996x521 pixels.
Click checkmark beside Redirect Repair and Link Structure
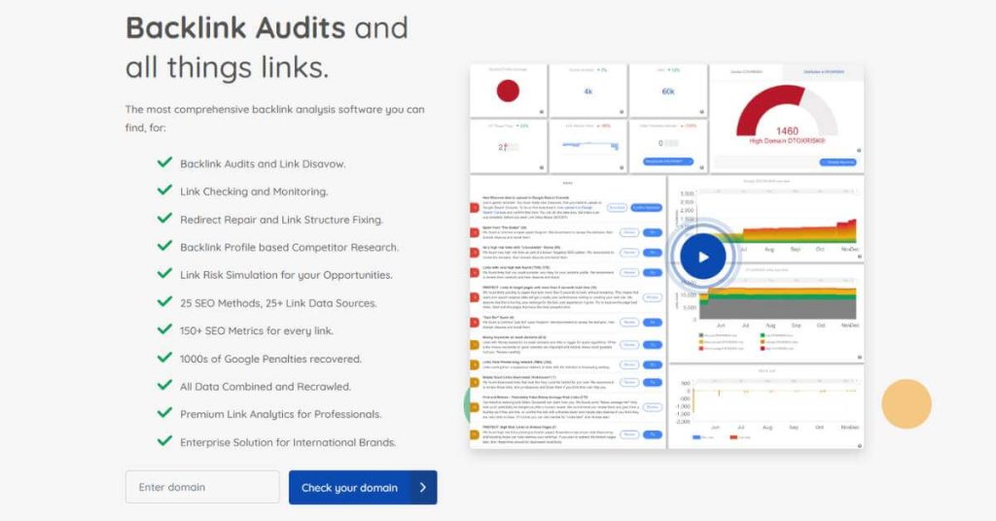(164, 219)
